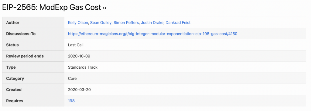Click the Created date 2020-03-20

tap(79, 90)
